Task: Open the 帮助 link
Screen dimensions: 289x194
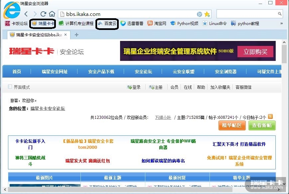Action: pyautogui.click(x=201, y=87)
